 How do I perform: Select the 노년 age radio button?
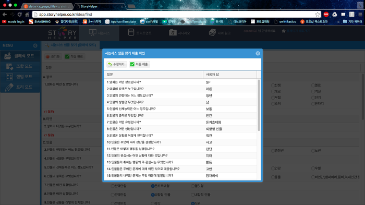(x=313, y=151)
